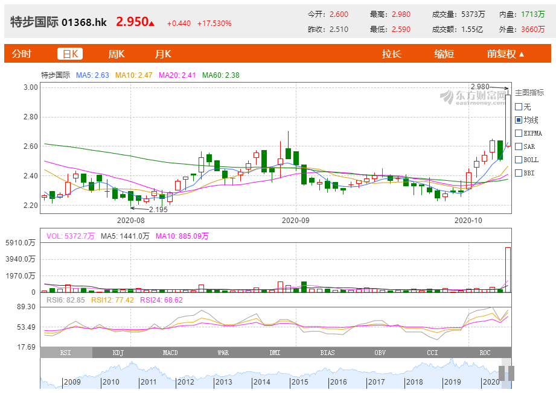Switch to the BIAS indicator tab
The width and height of the screenshot is (556, 393).
(327, 353)
